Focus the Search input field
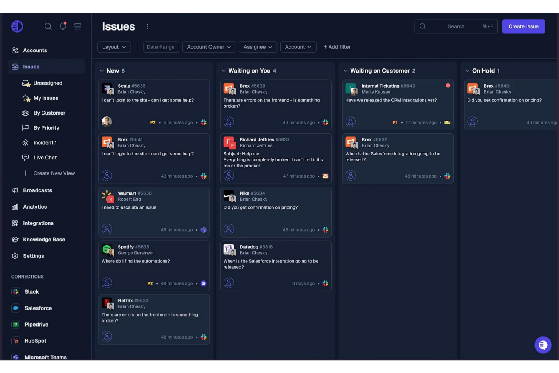This screenshot has height=373, width=559. coord(456,26)
